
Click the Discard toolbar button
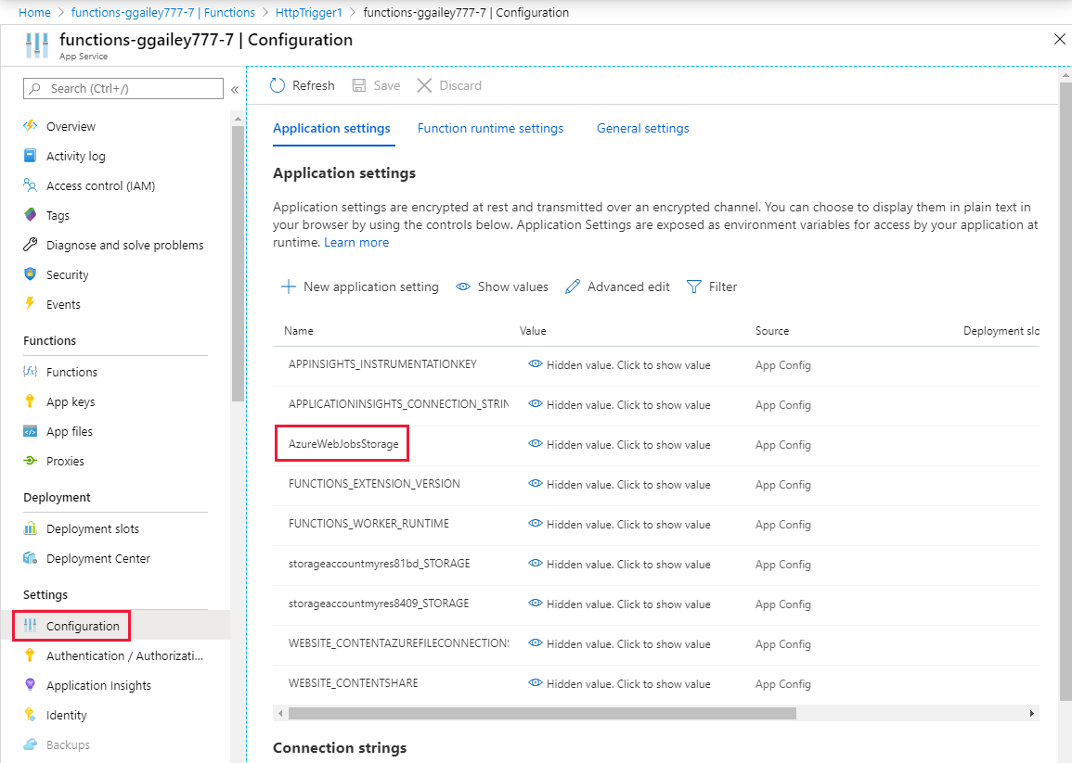point(449,85)
